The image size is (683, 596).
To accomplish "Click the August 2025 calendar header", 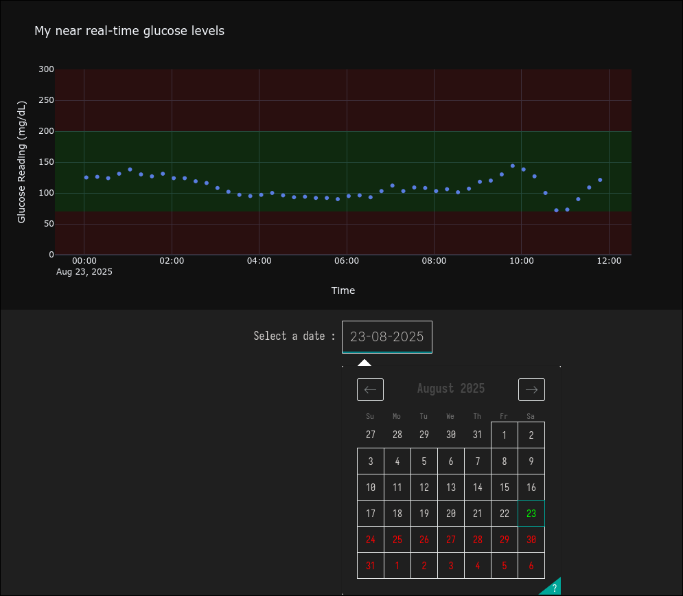I will (x=451, y=388).
